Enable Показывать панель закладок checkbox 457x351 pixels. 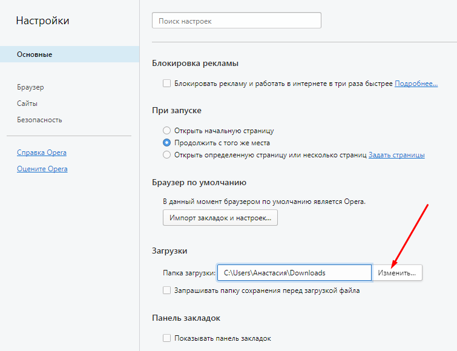[x=166, y=338]
